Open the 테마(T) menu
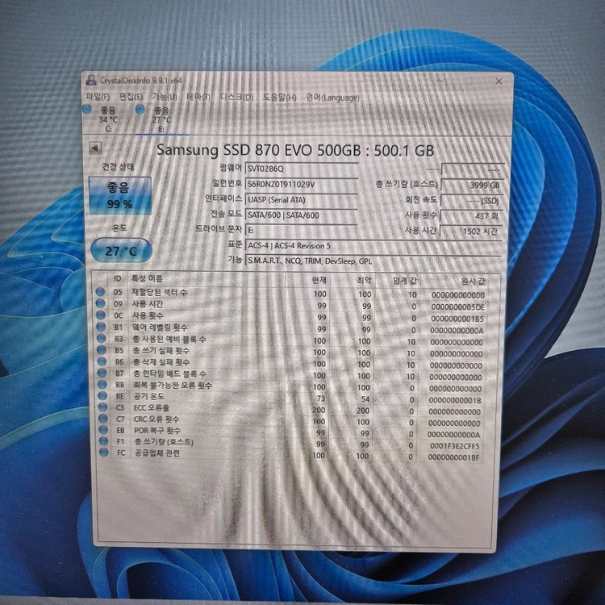The height and width of the screenshot is (605, 605). click(198, 97)
